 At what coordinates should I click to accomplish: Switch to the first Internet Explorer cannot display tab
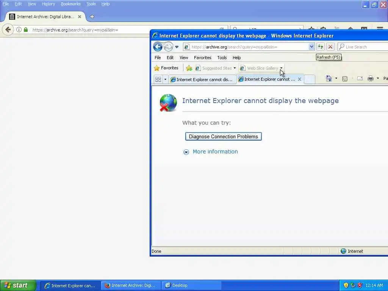pos(202,80)
